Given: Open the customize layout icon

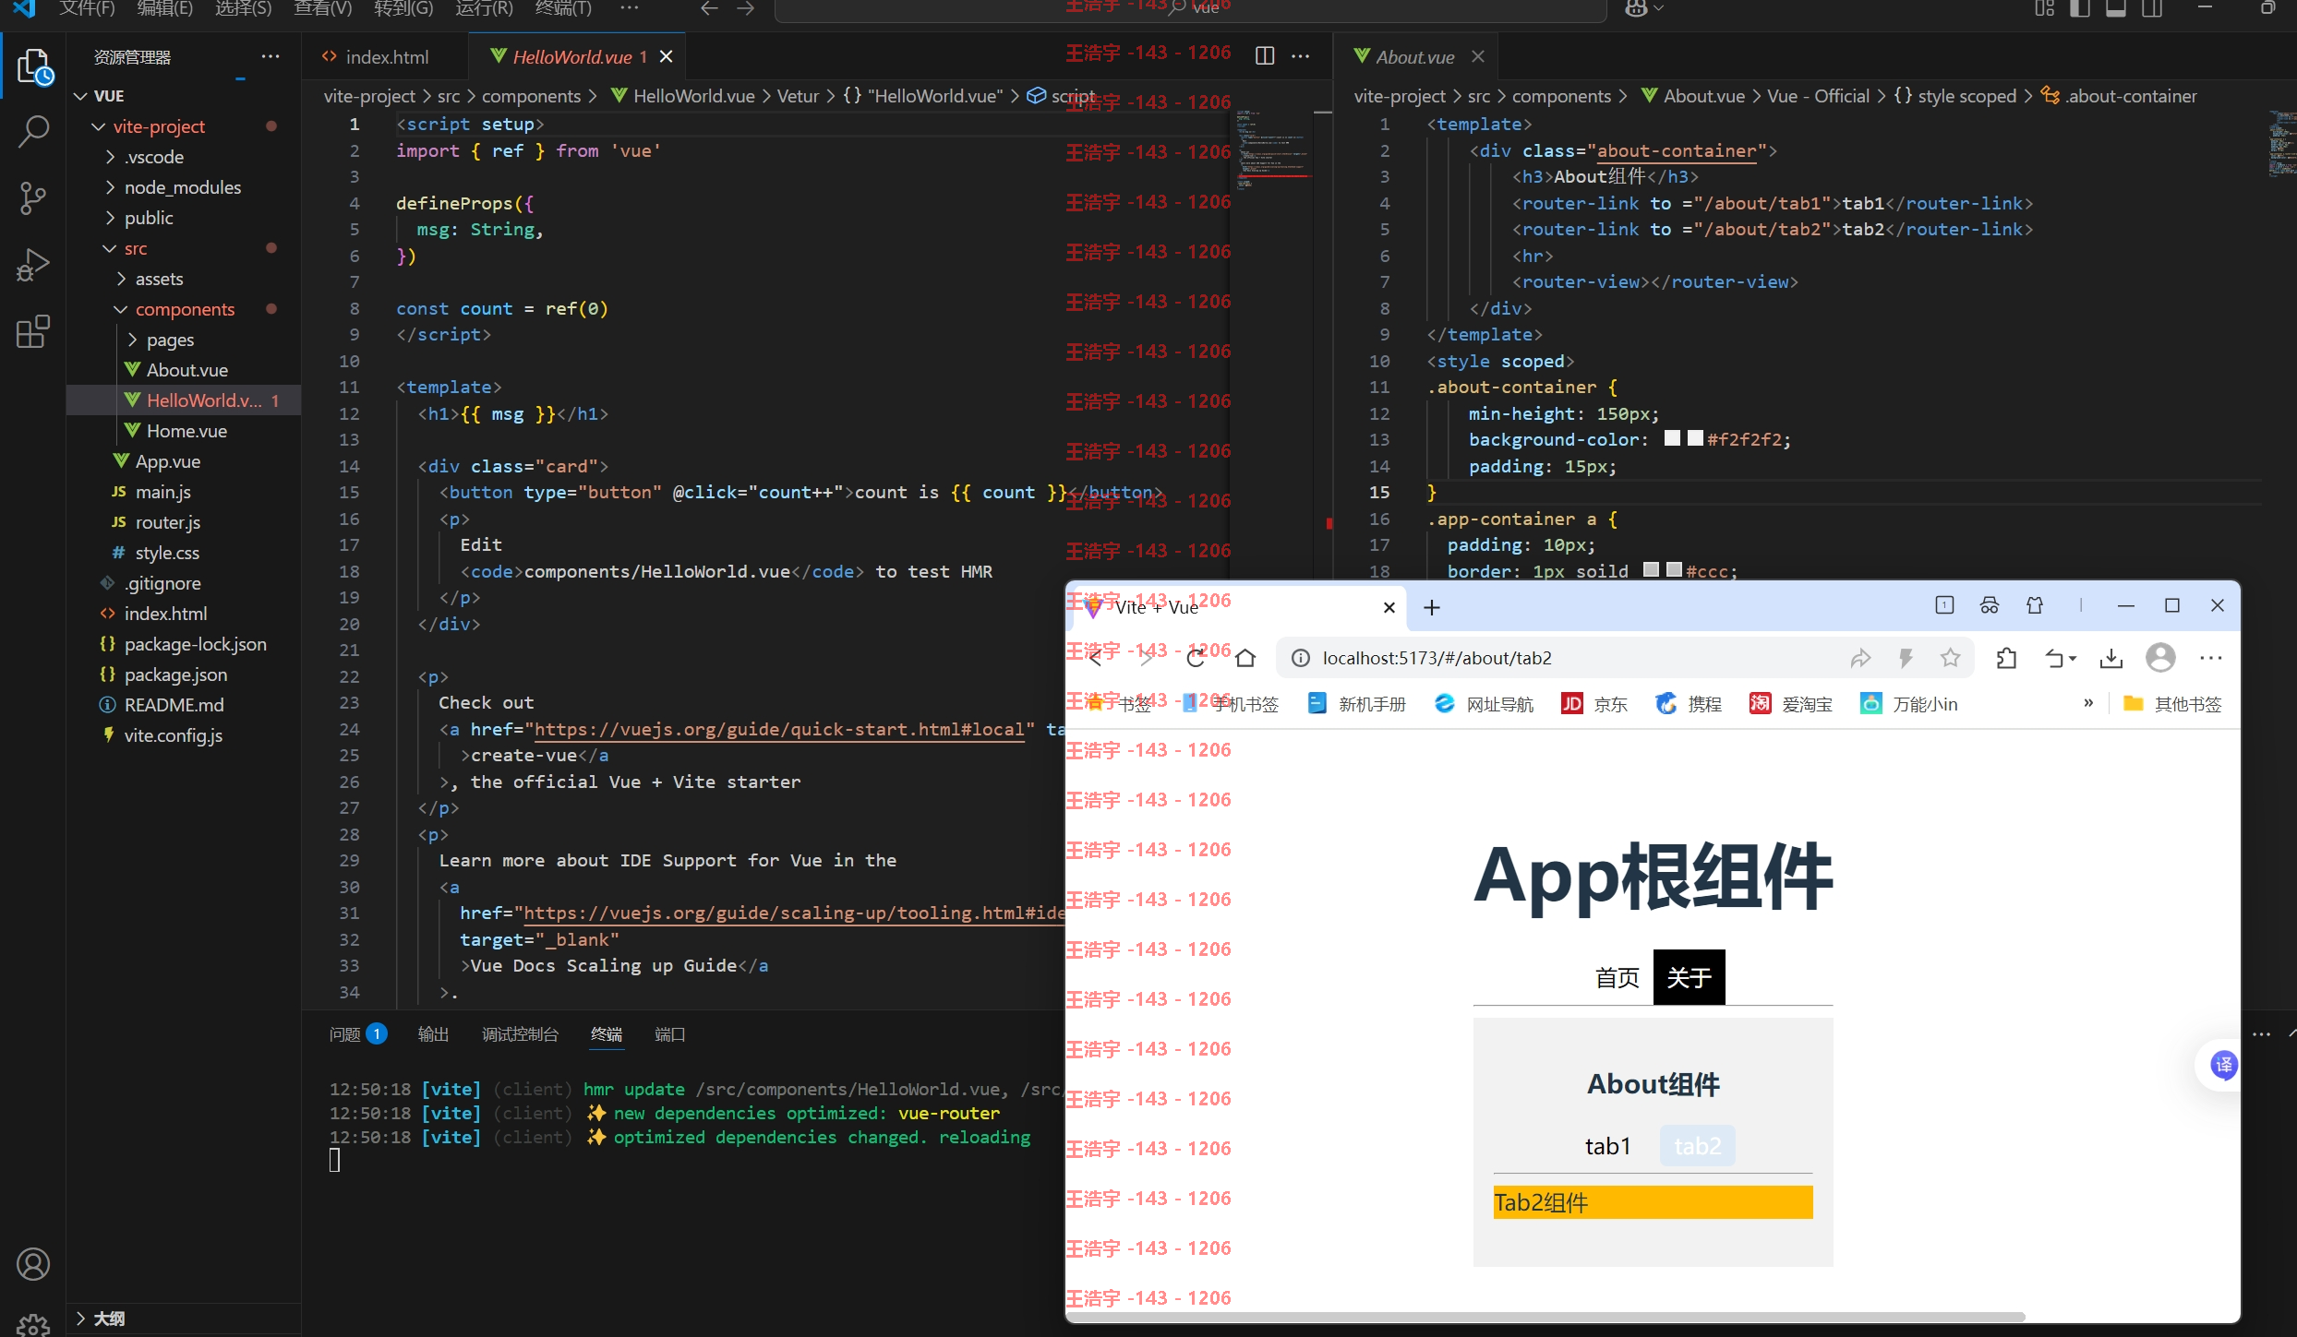Looking at the screenshot, I should pos(2044,8).
